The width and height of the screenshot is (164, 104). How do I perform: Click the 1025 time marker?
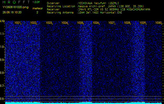[80, 23]
